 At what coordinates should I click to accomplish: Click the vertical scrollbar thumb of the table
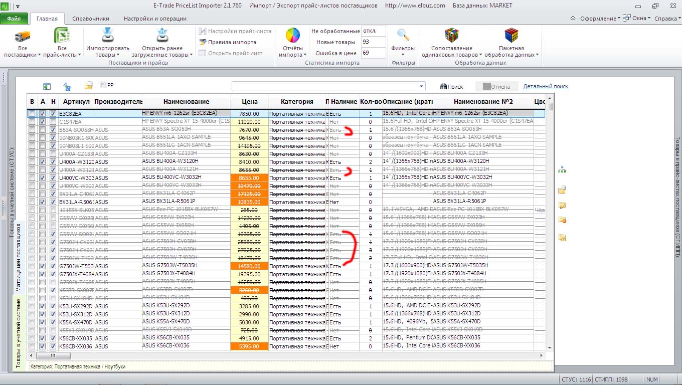[x=550, y=106]
